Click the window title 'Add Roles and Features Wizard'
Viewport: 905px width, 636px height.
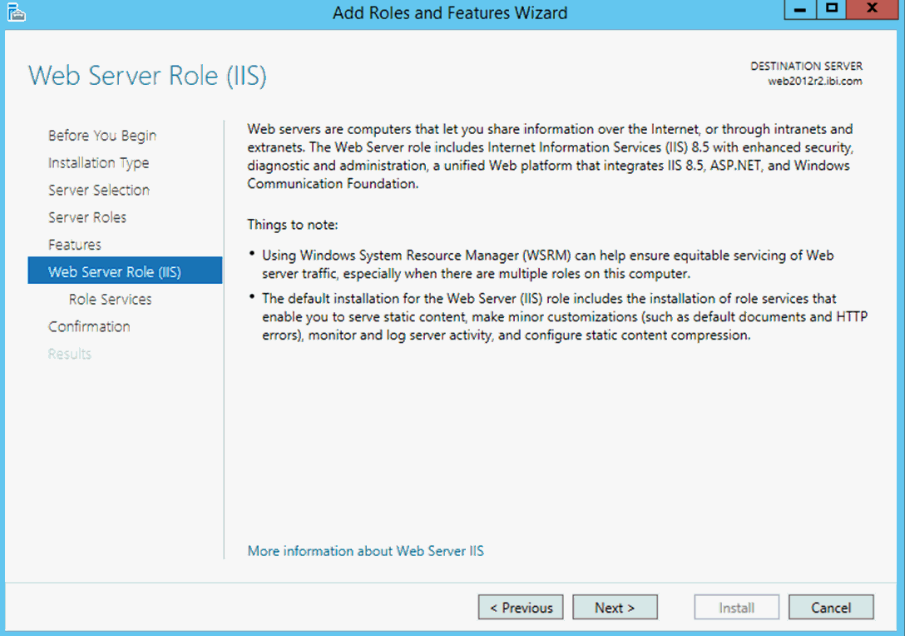(450, 12)
